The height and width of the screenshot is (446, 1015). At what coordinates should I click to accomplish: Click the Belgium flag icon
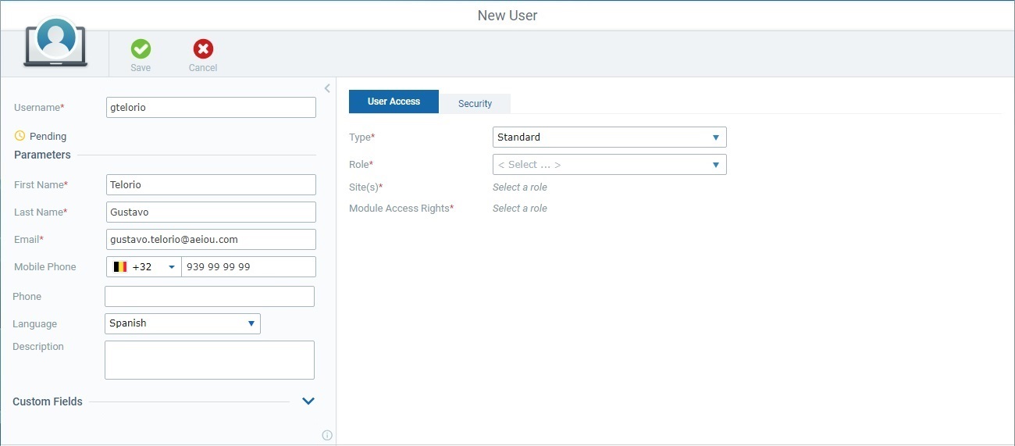(120, 267)
